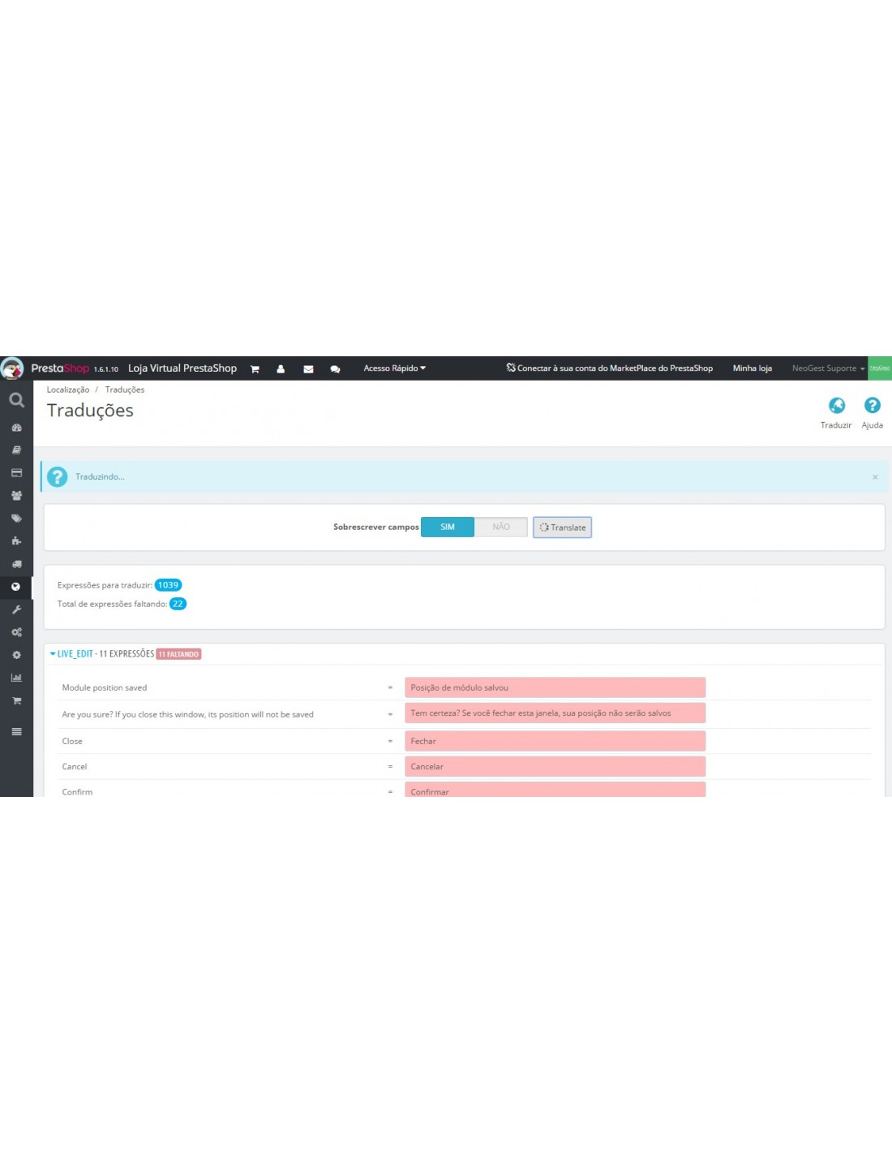This screenshot has width=892, height=1154.
Task: Set Sobrescrever campos to SIM
Action: pos(447,527)
